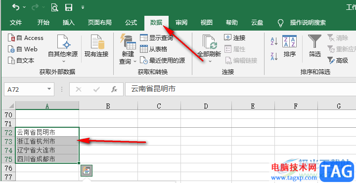The width and height of the screenshot is (356, 183).
Task: Switch to the 页面布局 ribbon tab
Action: point(100,23)
